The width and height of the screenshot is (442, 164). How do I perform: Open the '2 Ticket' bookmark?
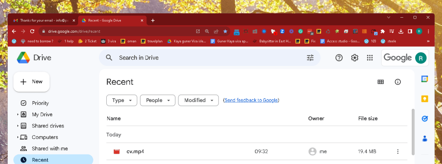(x=87, y=41)
